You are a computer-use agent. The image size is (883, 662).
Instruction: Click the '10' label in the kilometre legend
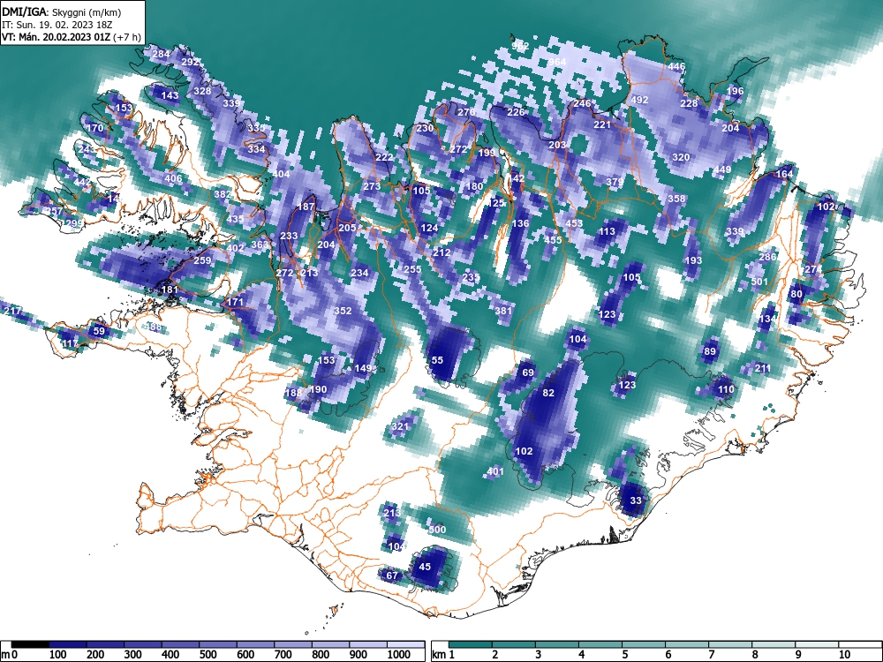(x=844, y=655)
